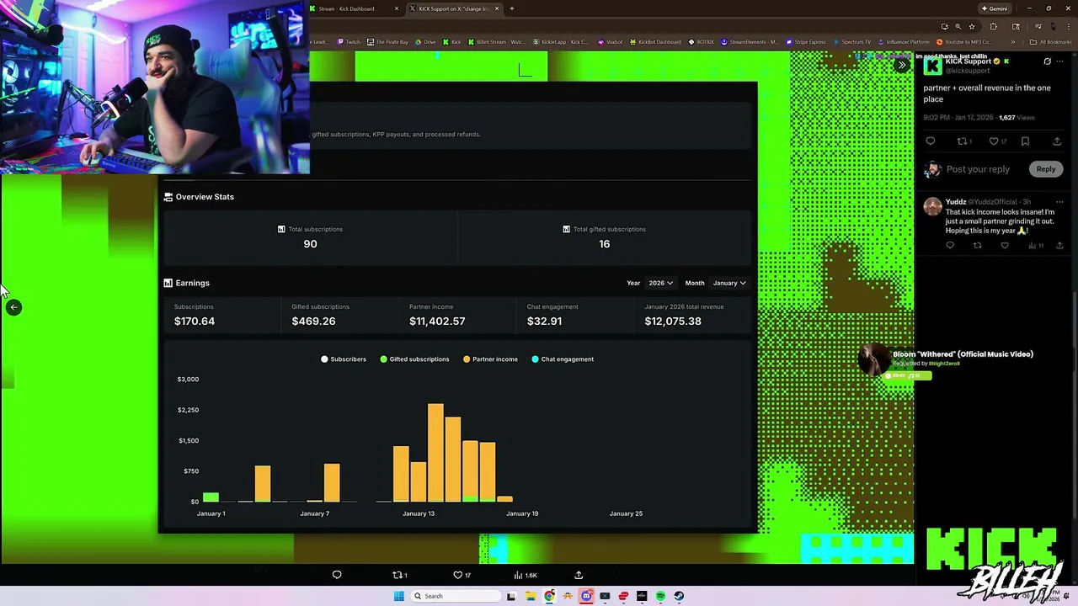Toggle Subscribers series in chart legend
1078x606 pixels.
(344, 359)
